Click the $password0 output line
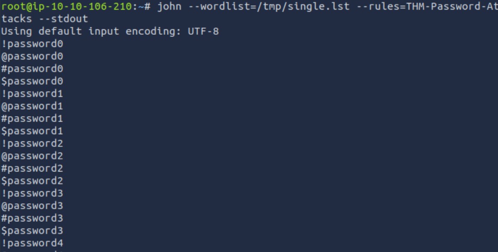 pos(32,81)
